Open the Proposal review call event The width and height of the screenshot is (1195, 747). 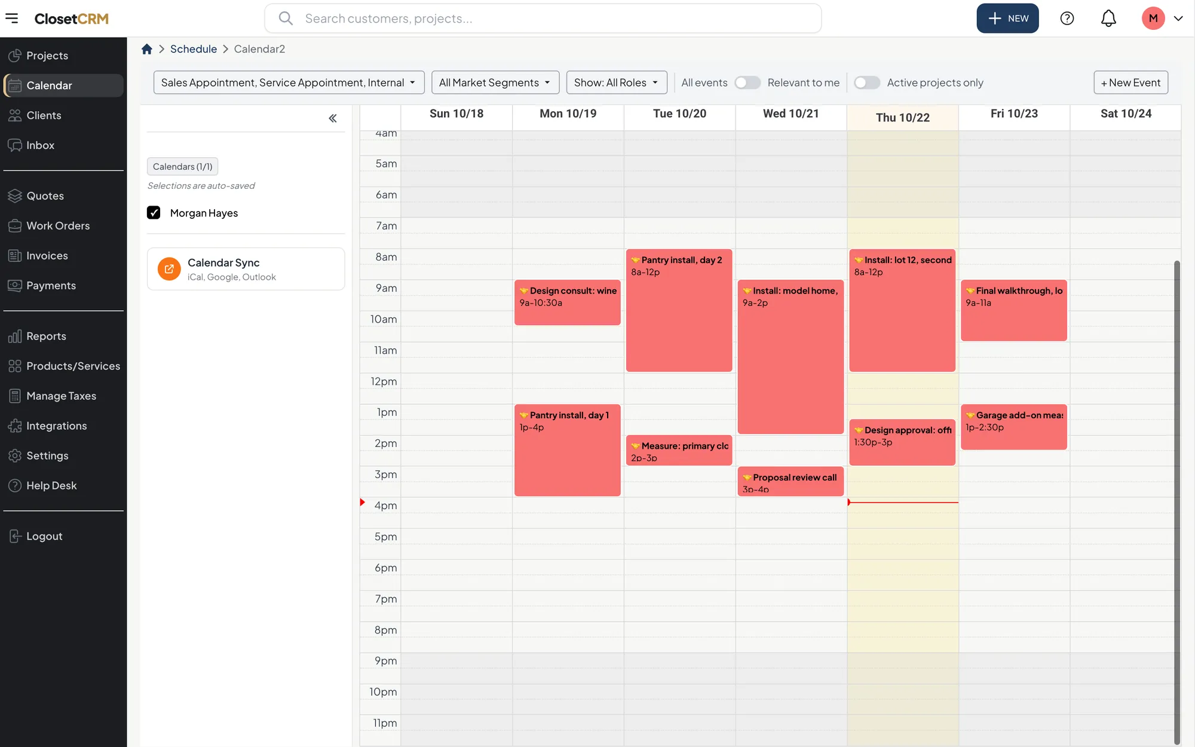790,482
